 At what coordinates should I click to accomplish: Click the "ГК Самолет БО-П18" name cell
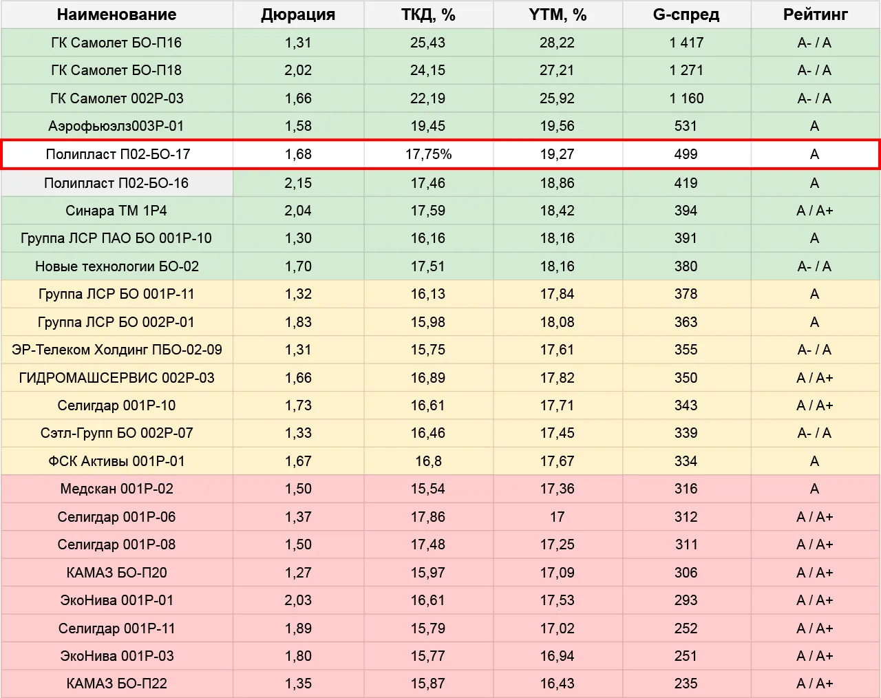pyautogui.click(x=116, y=70)
